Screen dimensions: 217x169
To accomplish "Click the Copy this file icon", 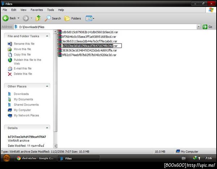I will tap(10, 54).
